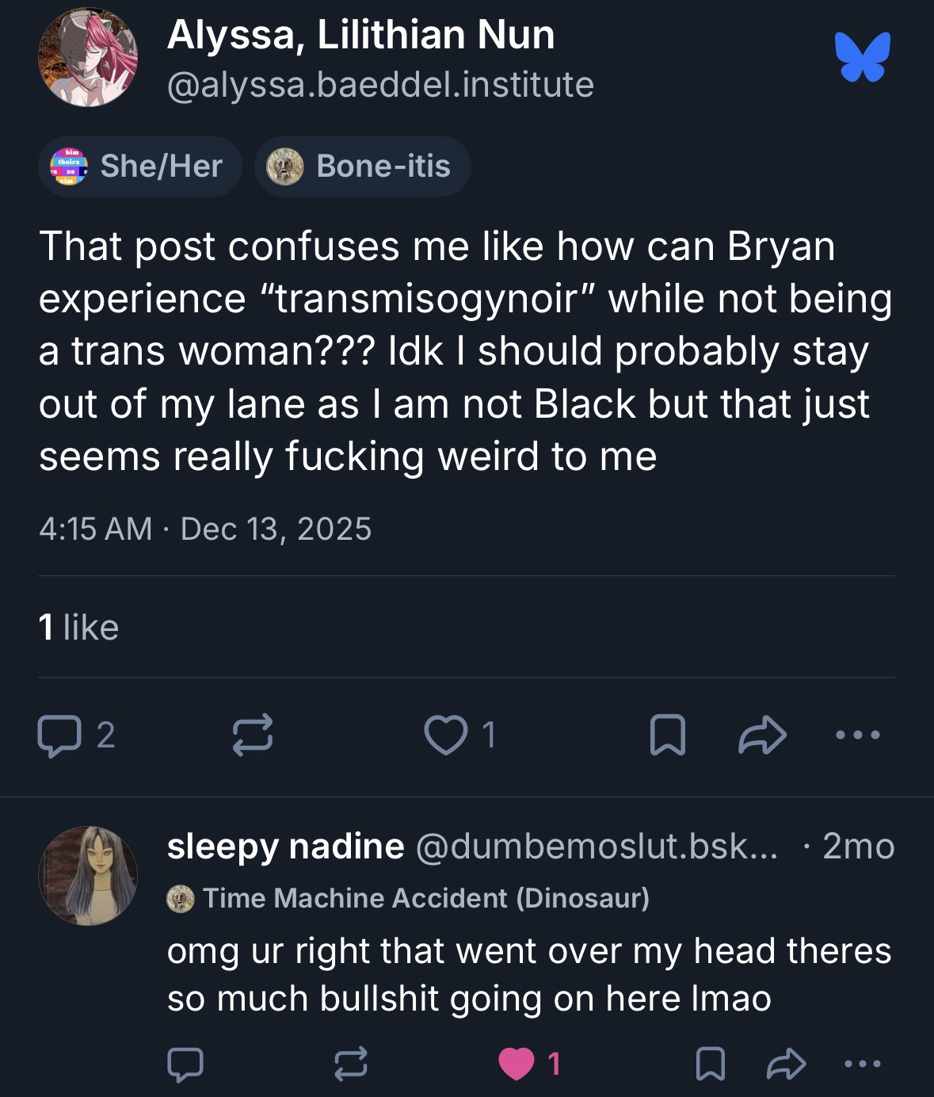
Task: Repost sleepy nadine's reply
Action: coord(350,1065)
